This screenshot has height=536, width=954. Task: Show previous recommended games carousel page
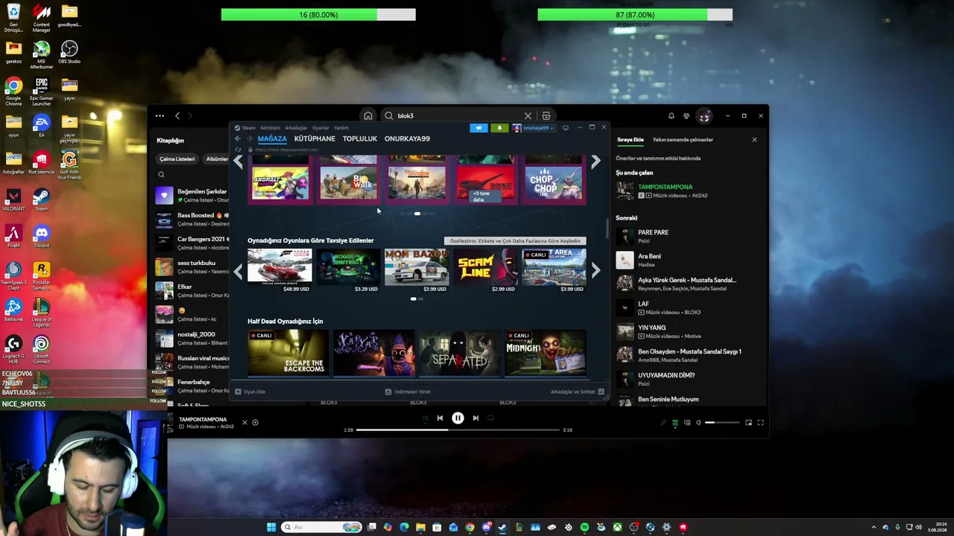point(238,272)
